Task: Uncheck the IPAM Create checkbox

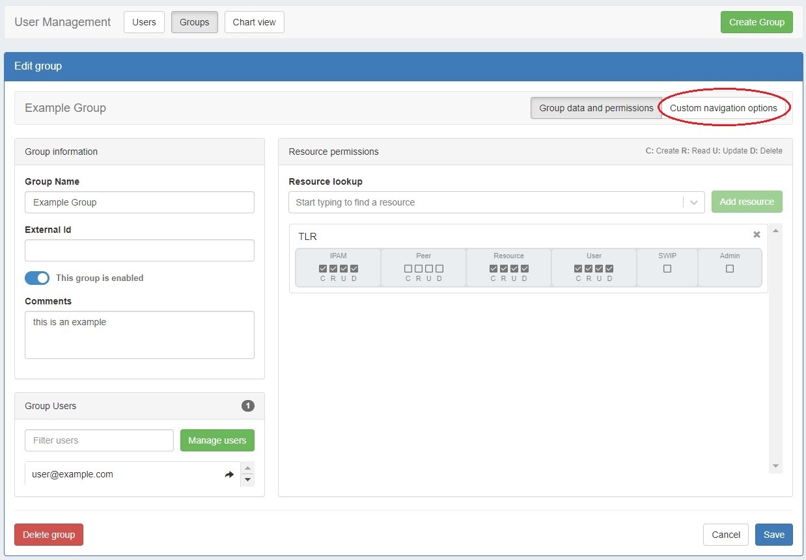Action: pos(323,269)
